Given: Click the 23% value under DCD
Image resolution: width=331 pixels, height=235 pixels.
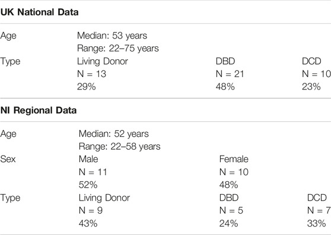Looking at the screenshot, I should click(311, 87).
